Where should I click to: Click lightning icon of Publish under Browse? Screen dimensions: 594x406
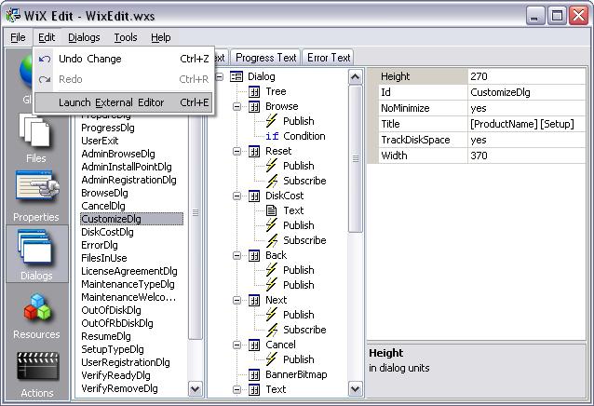pos(271,121)
